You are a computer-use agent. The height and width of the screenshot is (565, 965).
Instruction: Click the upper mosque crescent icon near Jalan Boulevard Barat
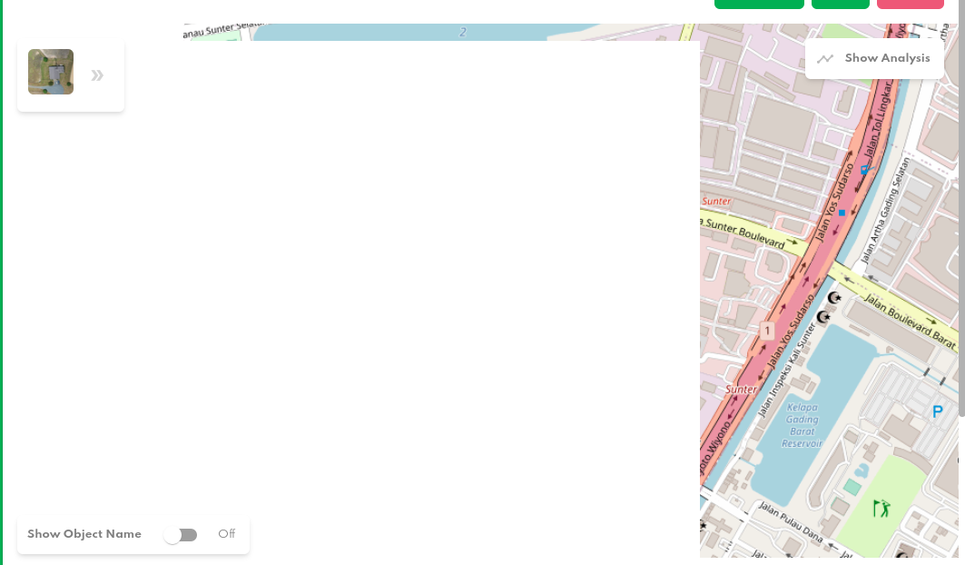tap(832, 298)
